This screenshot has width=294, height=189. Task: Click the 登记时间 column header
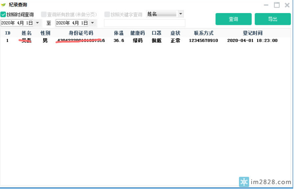click(x=252, y=33)
